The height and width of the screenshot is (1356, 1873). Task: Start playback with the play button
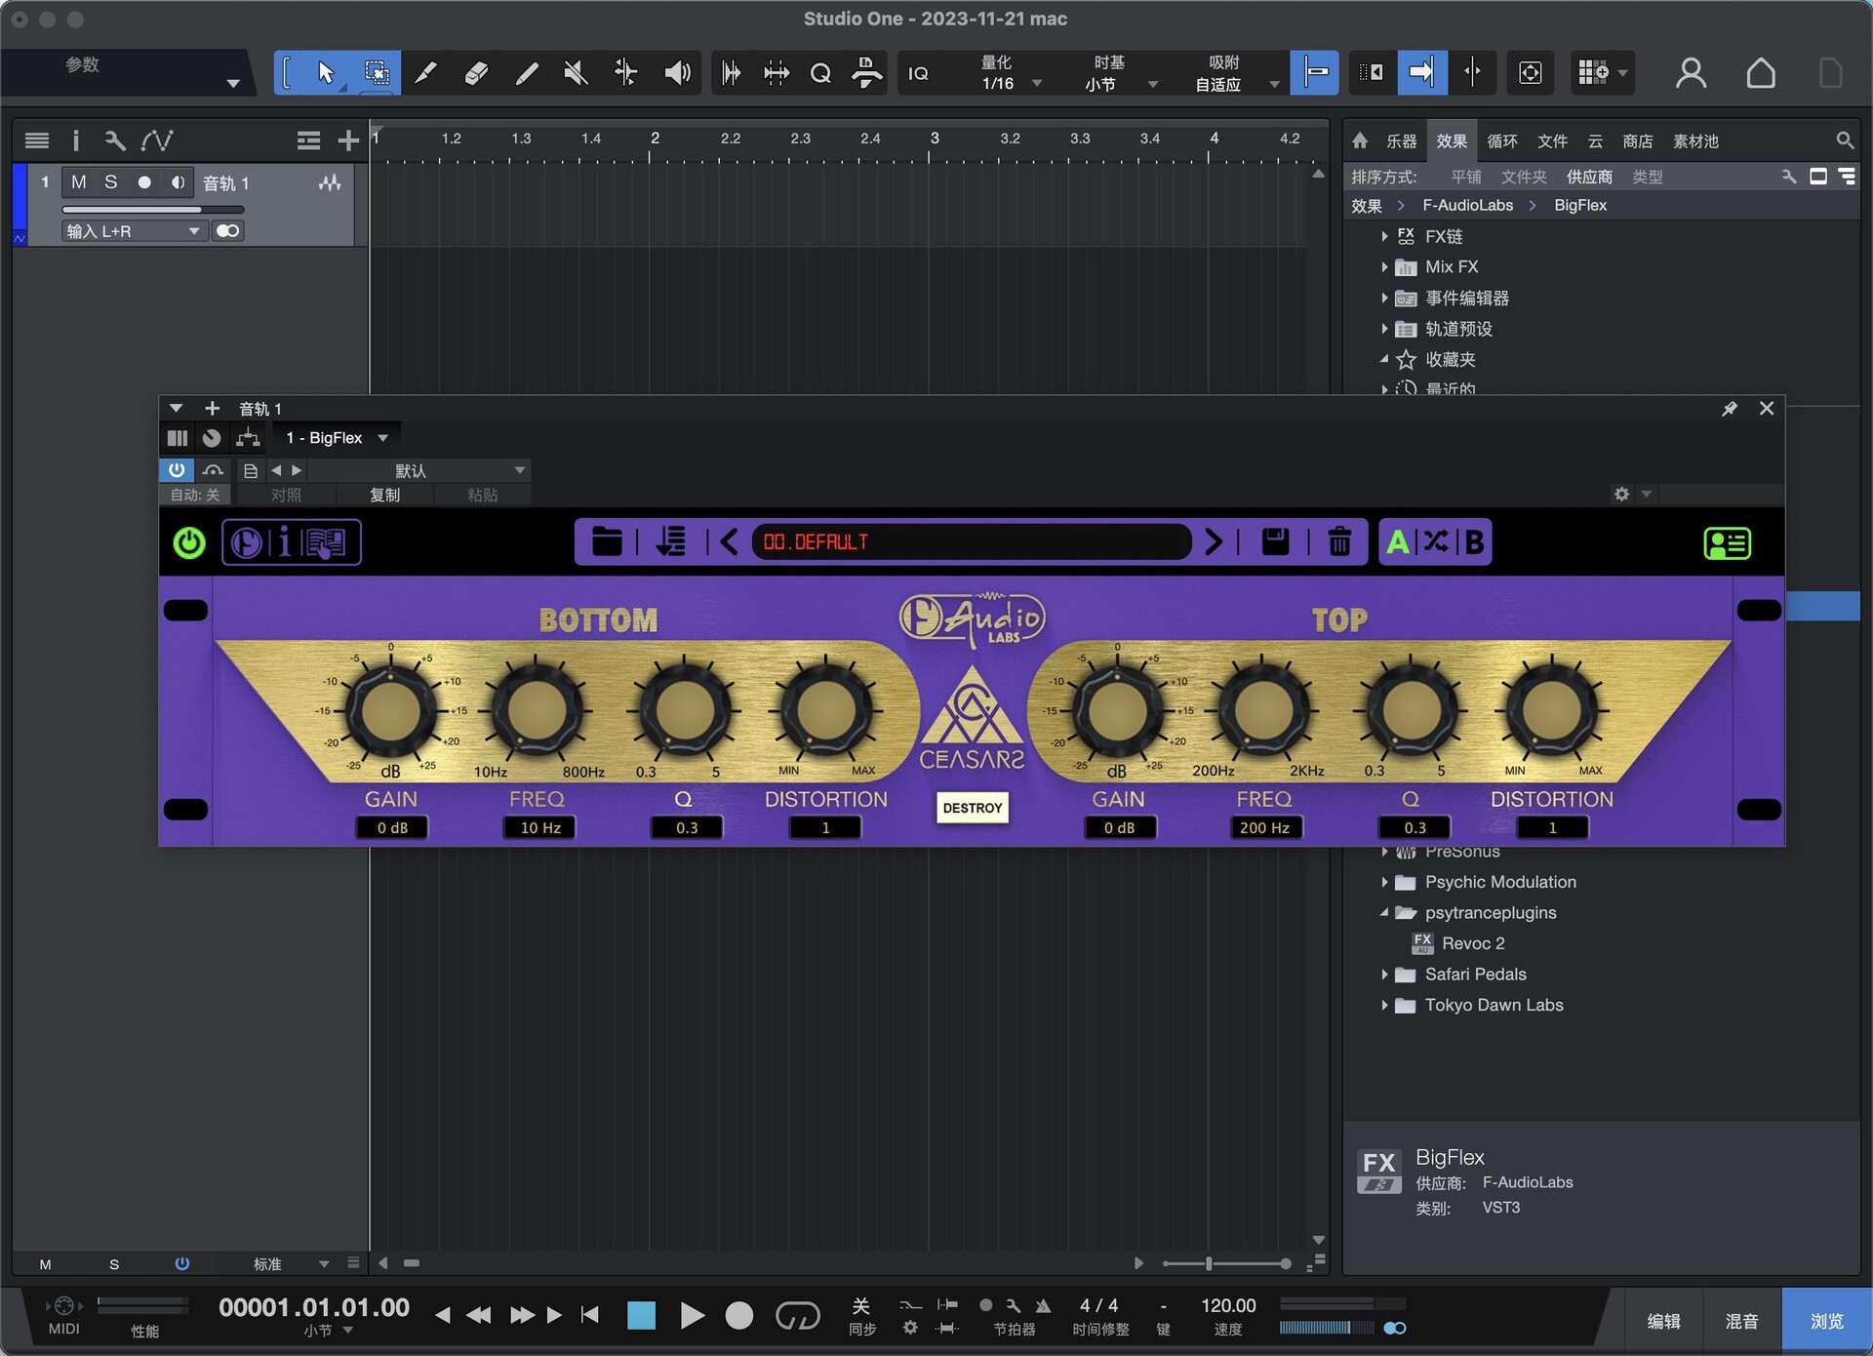692,1316
